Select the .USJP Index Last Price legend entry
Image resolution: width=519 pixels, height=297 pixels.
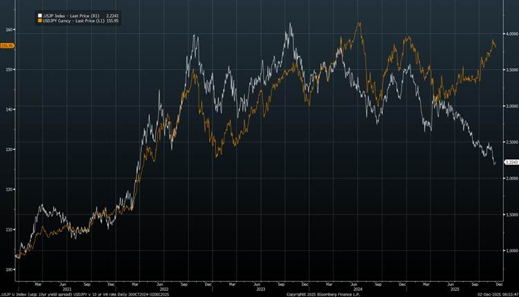coord(71,14)
